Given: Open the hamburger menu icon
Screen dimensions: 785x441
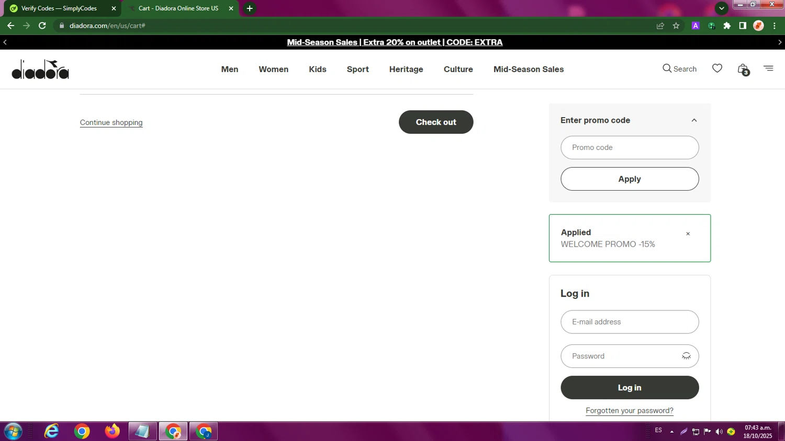Looking at the screenshot, I should tap(768, 68).
